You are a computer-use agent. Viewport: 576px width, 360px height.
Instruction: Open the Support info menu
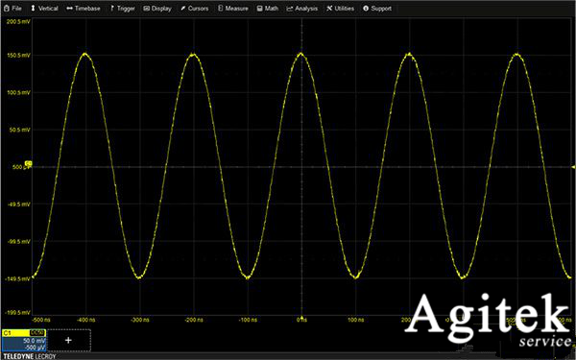pos(377,8)
